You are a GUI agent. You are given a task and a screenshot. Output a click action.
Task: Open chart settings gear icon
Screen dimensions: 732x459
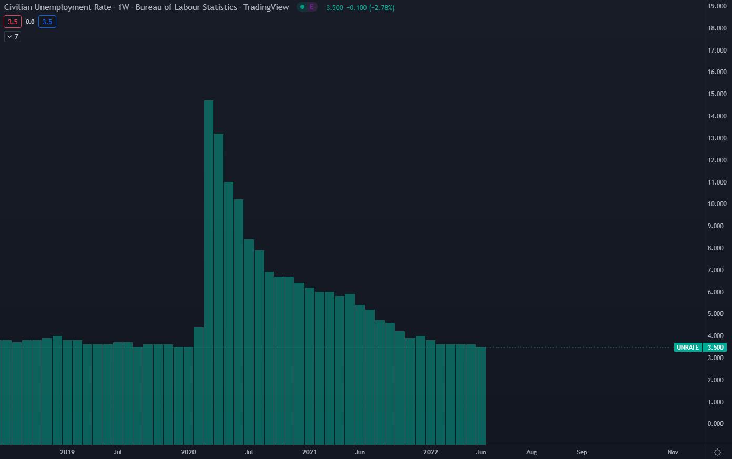(x=717, y=452)
